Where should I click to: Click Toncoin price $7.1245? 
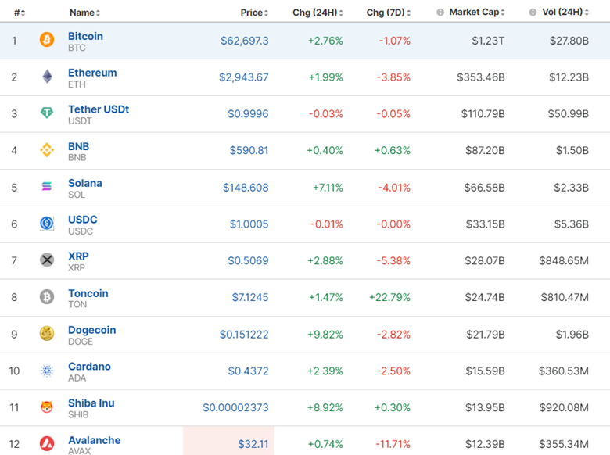[x=250, y=297]
